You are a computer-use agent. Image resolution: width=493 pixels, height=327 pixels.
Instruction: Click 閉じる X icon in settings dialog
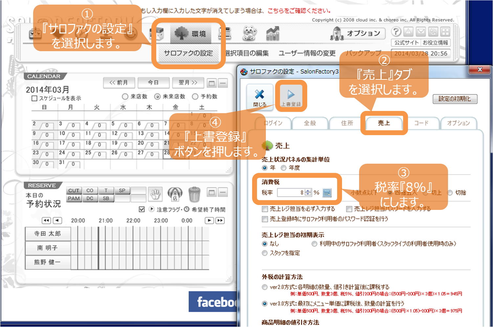coord(260,97)
